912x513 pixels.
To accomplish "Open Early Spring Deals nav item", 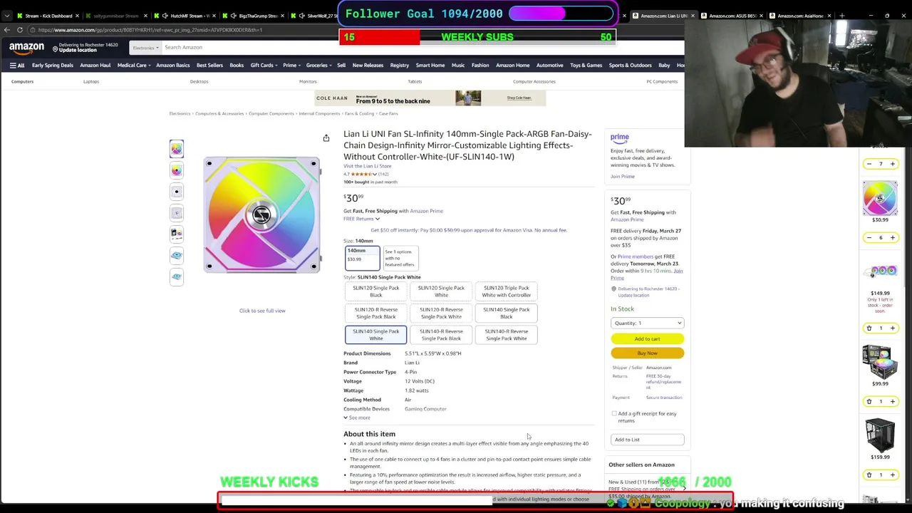I will click(x=53, y=66).
